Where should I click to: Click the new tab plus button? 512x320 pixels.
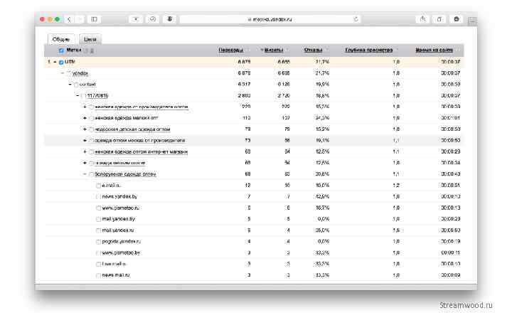click(471, 21)
